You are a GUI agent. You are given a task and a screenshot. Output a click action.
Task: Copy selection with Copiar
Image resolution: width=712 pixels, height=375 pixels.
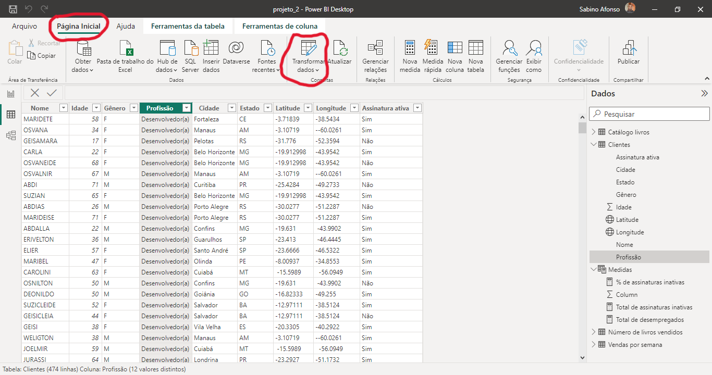(41, 56)
